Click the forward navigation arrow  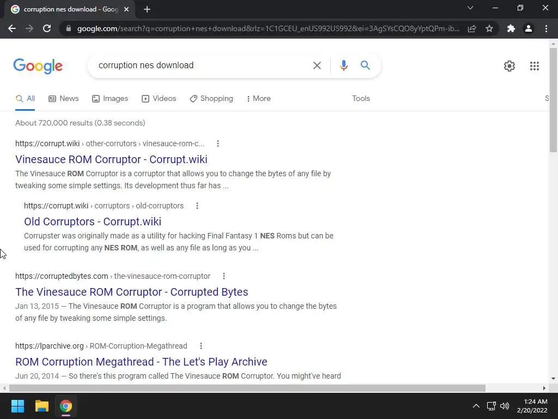pos(29,28)
